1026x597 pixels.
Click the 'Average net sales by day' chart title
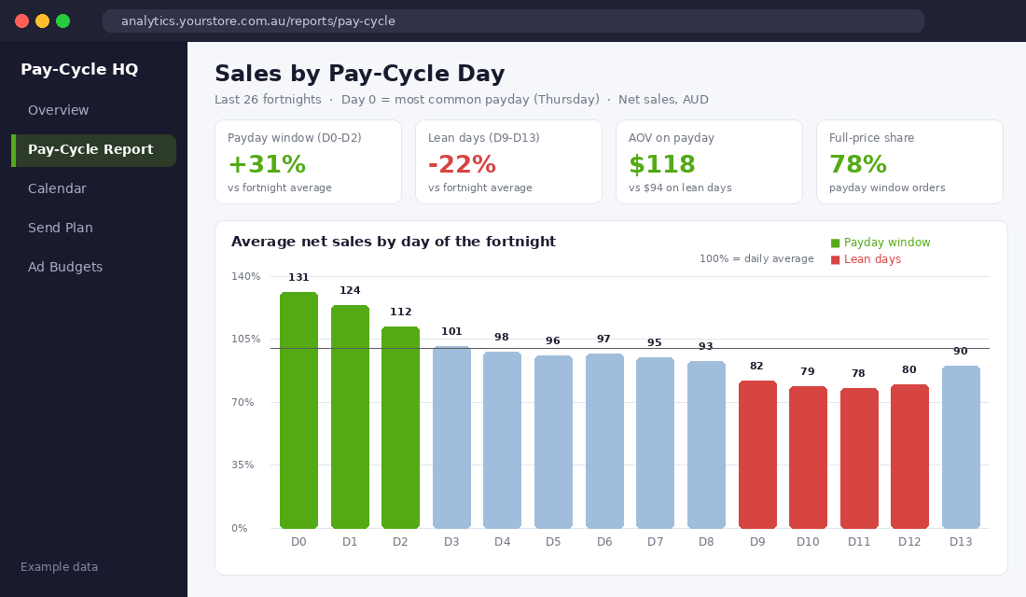(x=394, y=242)
